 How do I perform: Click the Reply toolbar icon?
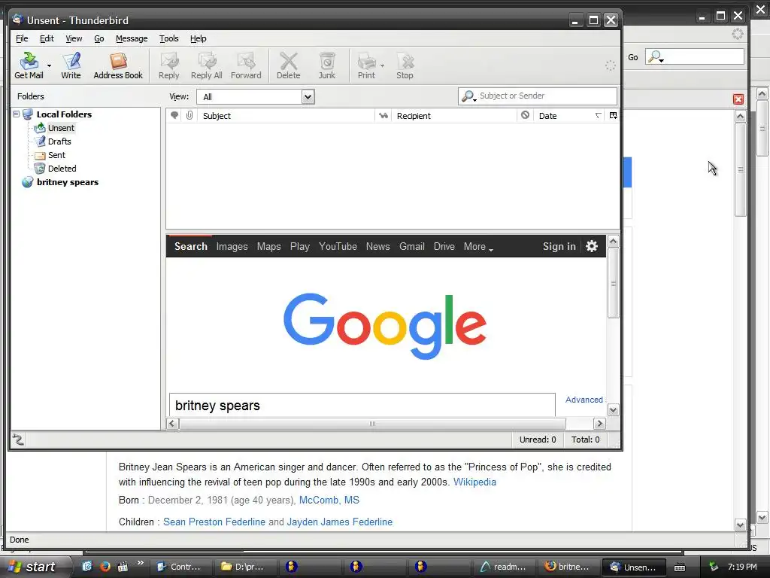tap(169, 66)
